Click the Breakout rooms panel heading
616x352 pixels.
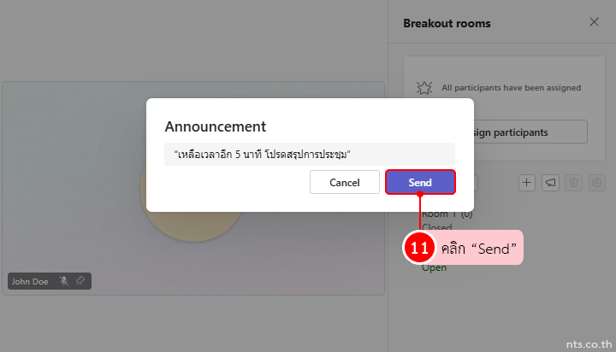[447, 23]
